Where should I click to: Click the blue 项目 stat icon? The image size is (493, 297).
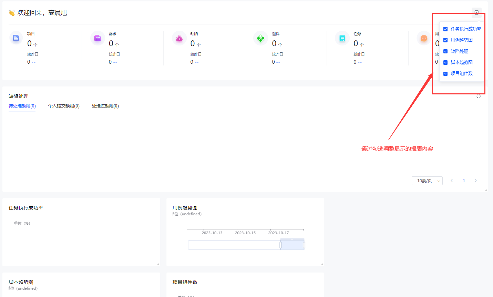pos(16,38)
